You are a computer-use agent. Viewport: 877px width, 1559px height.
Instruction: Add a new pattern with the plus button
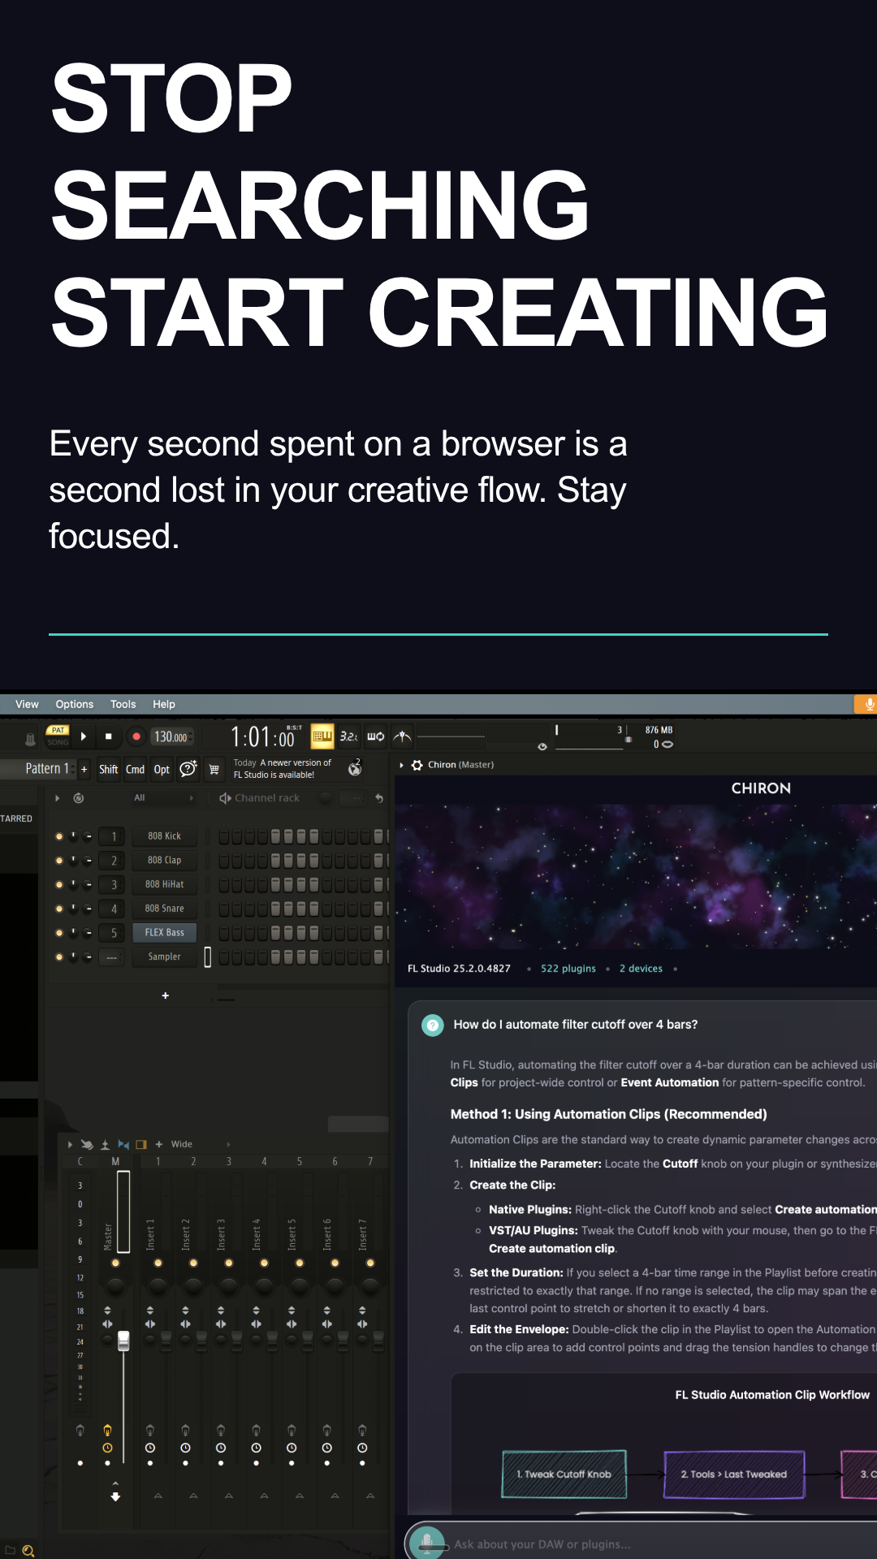84,769
